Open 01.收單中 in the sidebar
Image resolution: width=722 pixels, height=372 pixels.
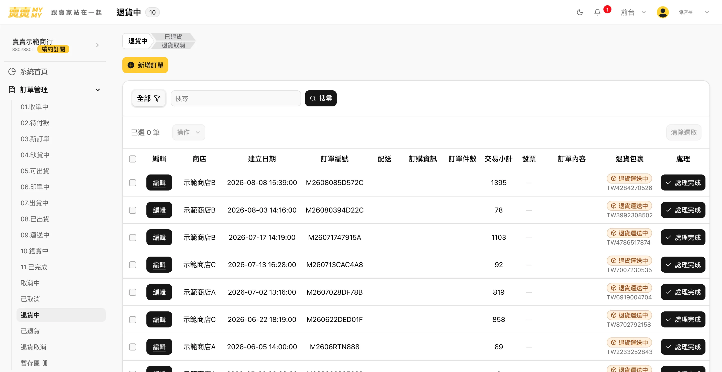tap(34, 107)
